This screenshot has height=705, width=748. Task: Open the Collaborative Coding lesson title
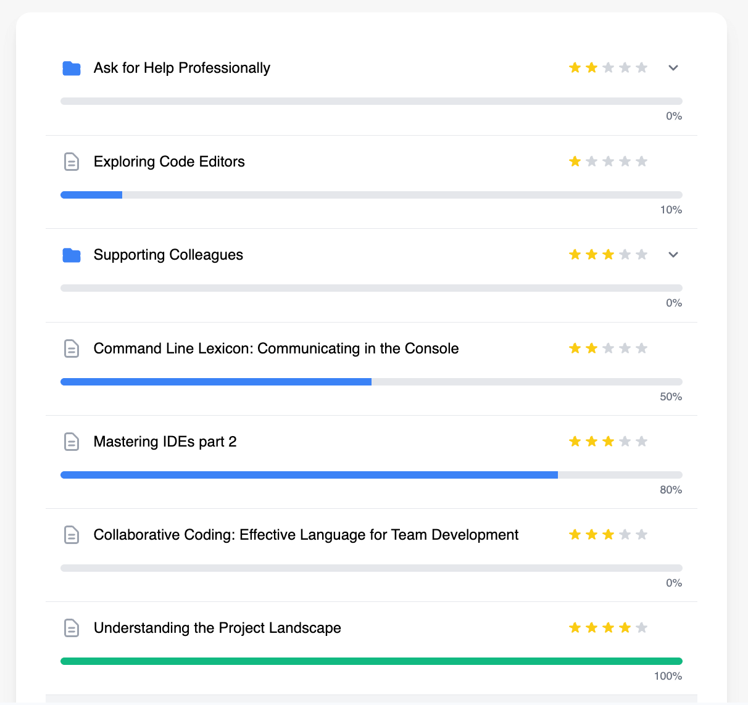tap(305, 535)
